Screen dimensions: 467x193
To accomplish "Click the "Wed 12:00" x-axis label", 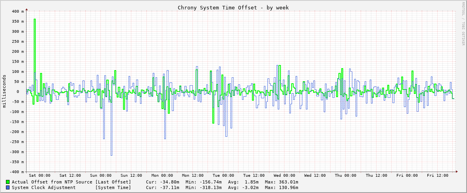I will coord(315,176).
